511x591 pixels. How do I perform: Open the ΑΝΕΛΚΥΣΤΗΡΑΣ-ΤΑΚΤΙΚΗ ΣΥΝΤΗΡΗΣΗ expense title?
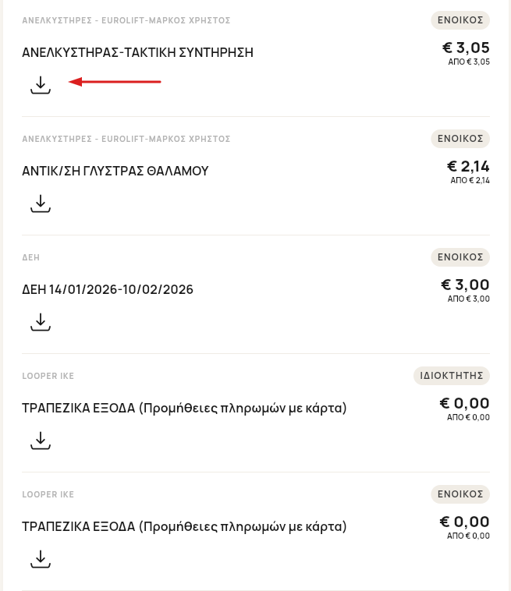[137, 53]
